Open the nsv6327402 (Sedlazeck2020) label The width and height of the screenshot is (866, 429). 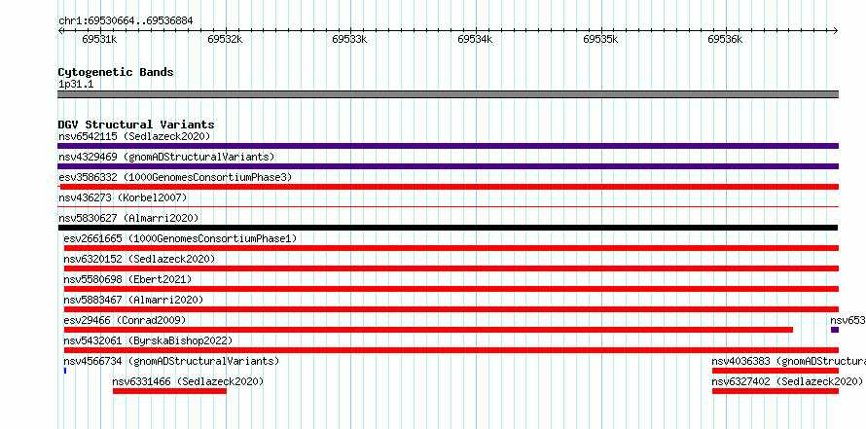(787, 381)
